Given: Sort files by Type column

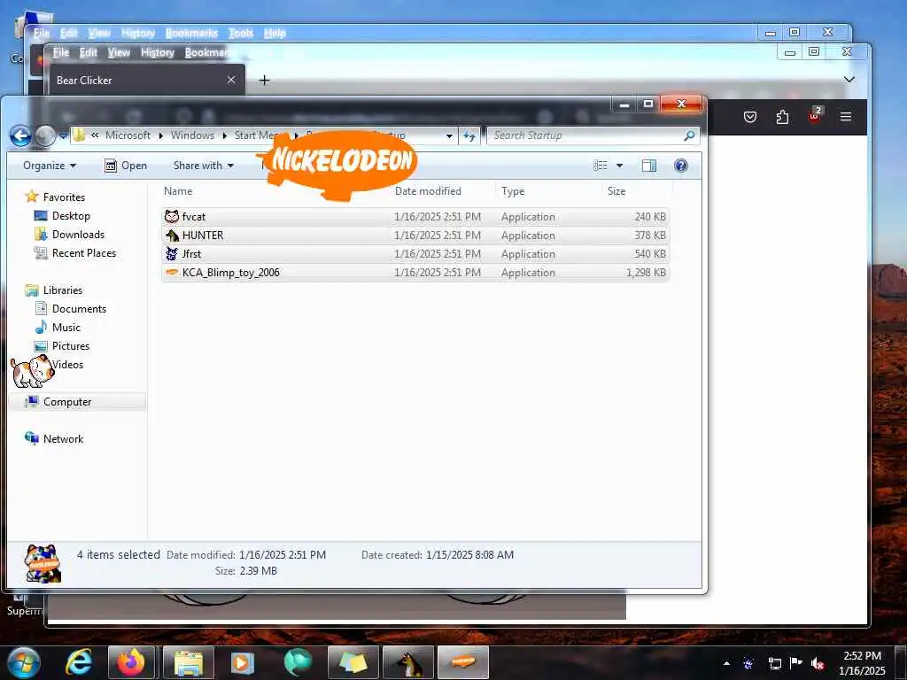Looking at the screenshot, I should pyautogui.click(x=513, y=191).
